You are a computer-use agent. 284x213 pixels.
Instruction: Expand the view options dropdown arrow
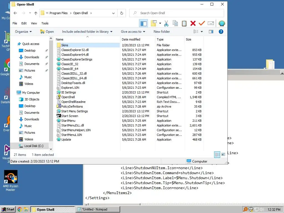(202, 32)
